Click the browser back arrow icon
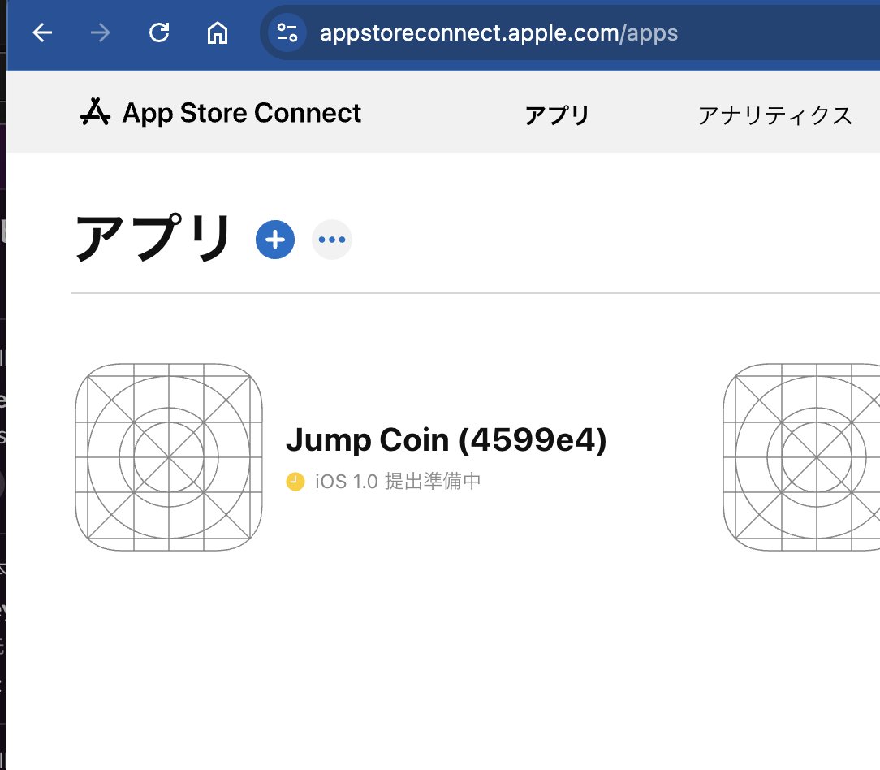Screen dimensions: 880x770 point(41,34)
